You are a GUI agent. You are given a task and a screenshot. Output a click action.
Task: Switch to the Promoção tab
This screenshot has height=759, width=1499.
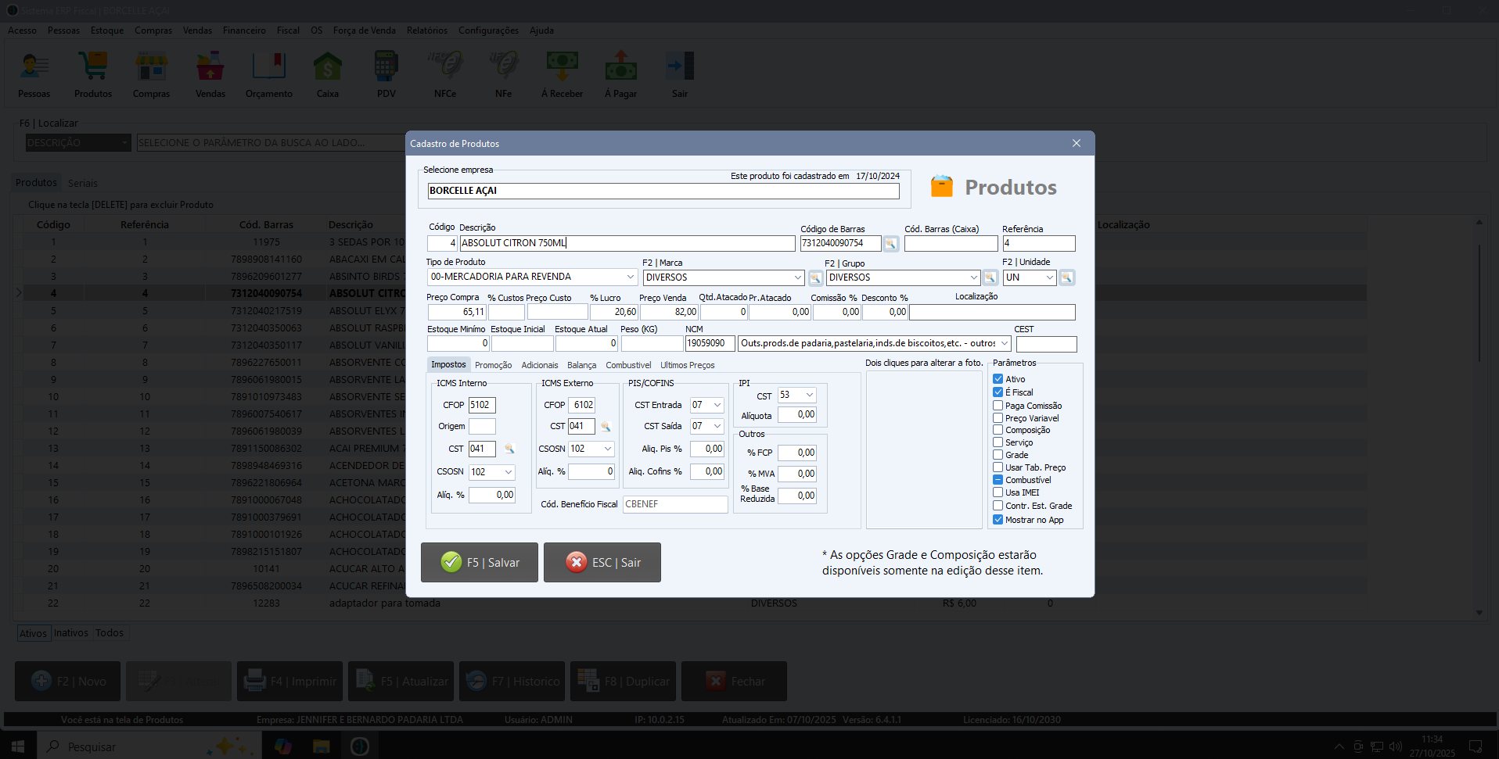[493, 365]
